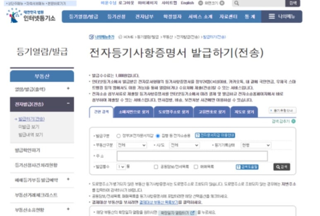
Task: Switch to 간편 검색 tab
Action: [101, 112]
